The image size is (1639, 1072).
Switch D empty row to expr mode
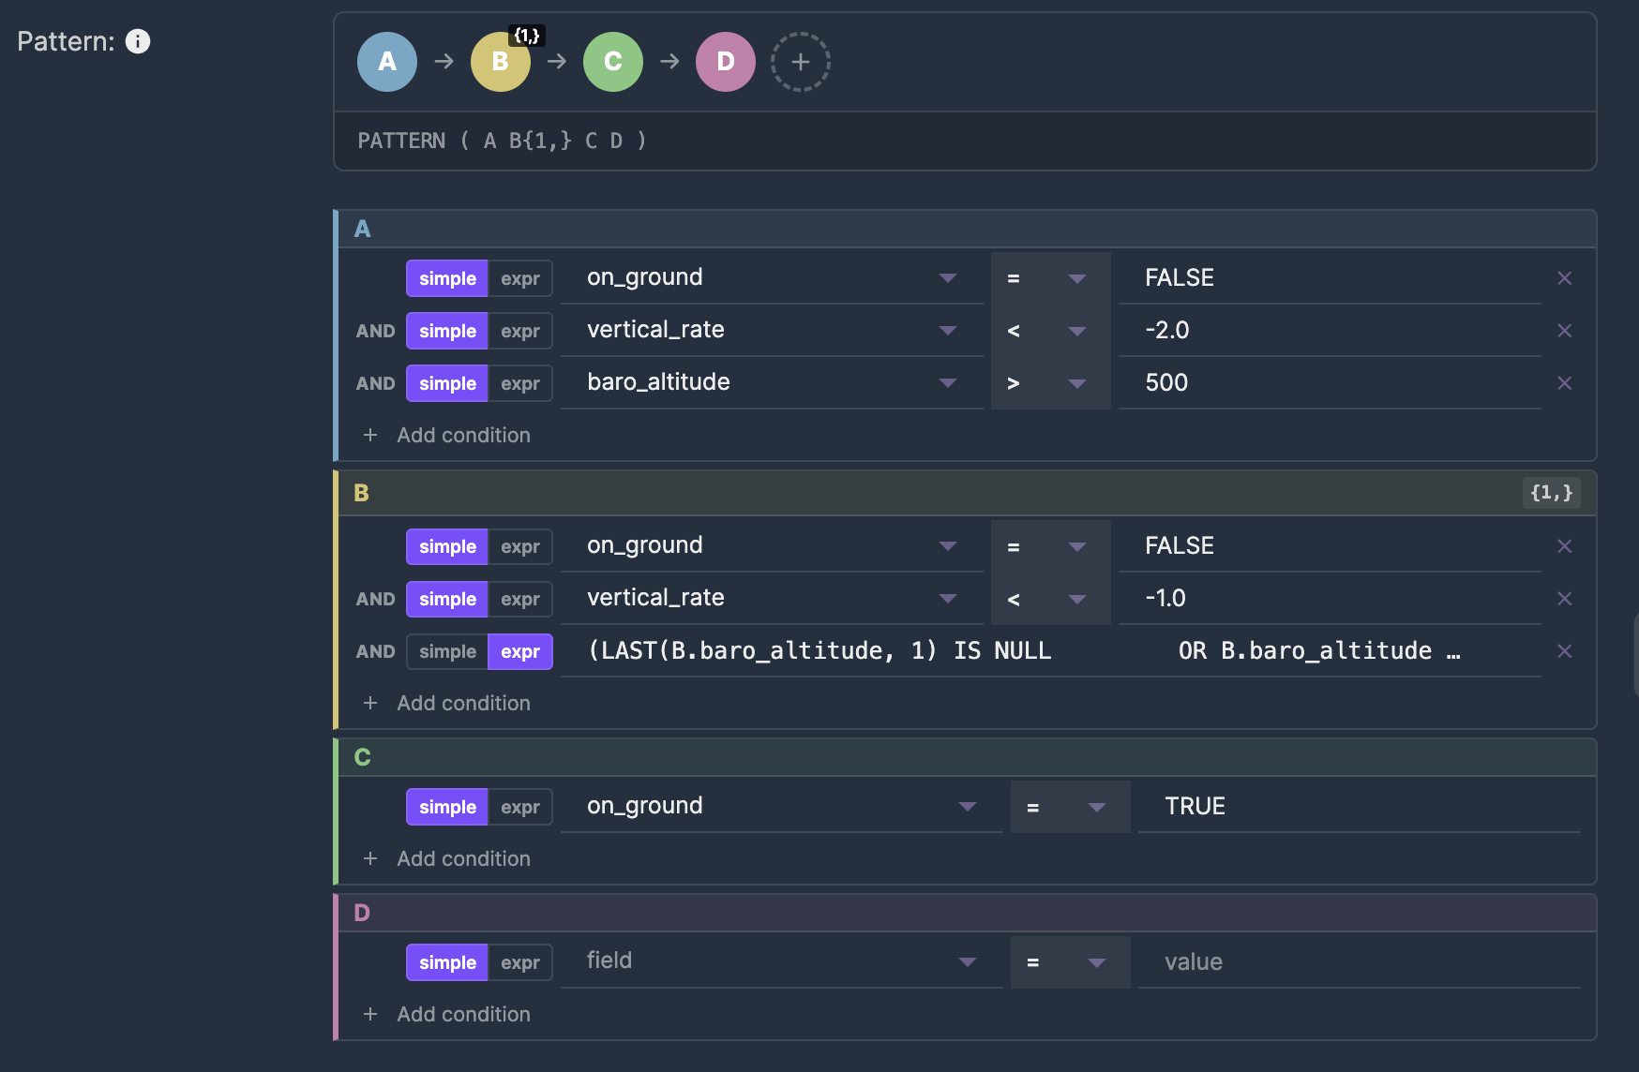tap(520, 962)
